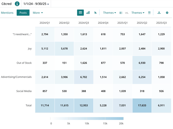Viewport: 173px width, 129px height.
Task: Toggle to Mentions view
Action: [7, 13]
